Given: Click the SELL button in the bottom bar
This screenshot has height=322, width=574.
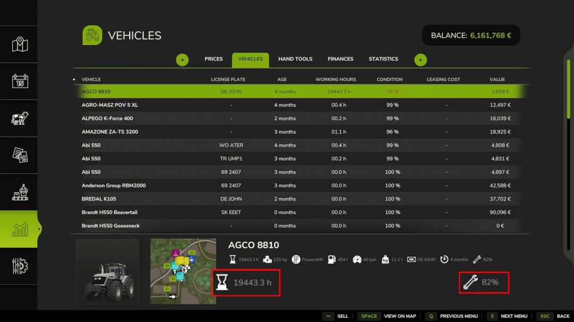Looking at the screenshot, I should click(x=339, y=316).
